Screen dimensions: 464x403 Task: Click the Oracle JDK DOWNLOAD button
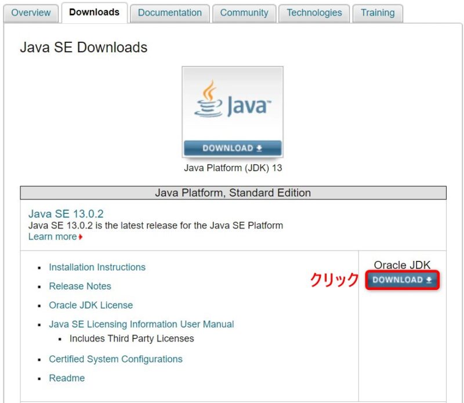pyautogui.click(x=402, y=279)
